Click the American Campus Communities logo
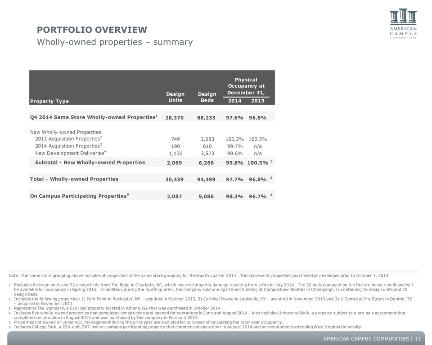 pos(403,24)
